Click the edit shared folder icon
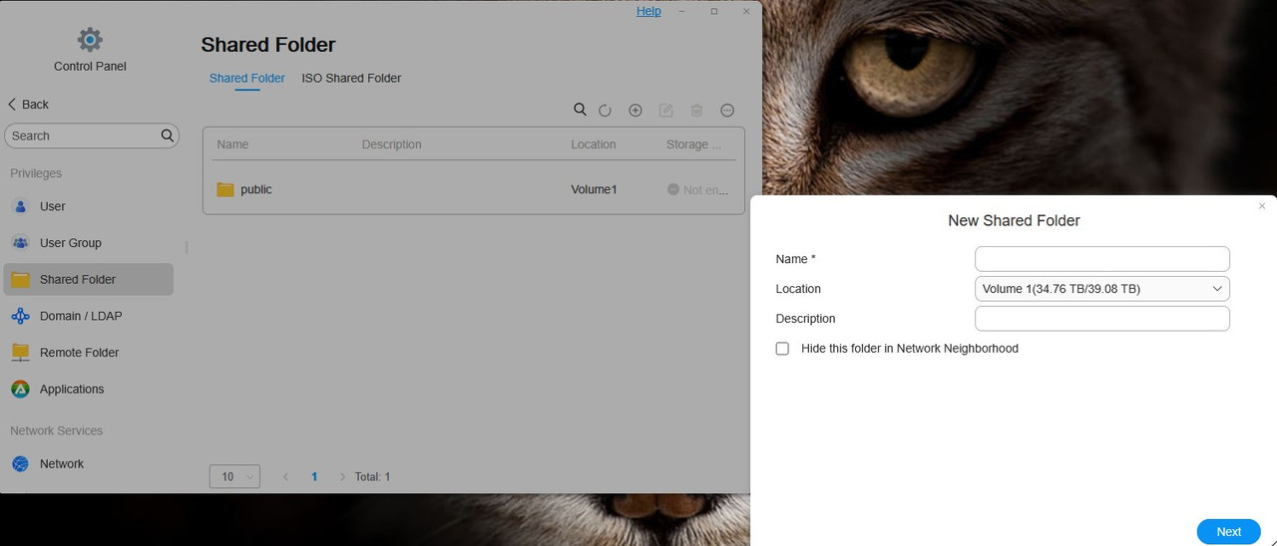Image resolution: width=1277 pixels, height=546 pixels. (666, 111)
